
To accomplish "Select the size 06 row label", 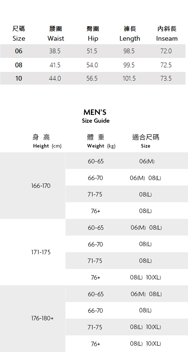I will (x=19, y=51).
